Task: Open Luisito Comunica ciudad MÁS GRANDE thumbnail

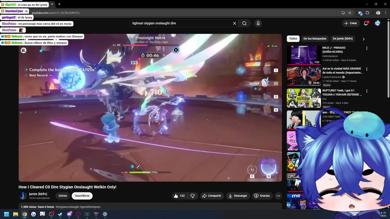Action: coord(304,76)
